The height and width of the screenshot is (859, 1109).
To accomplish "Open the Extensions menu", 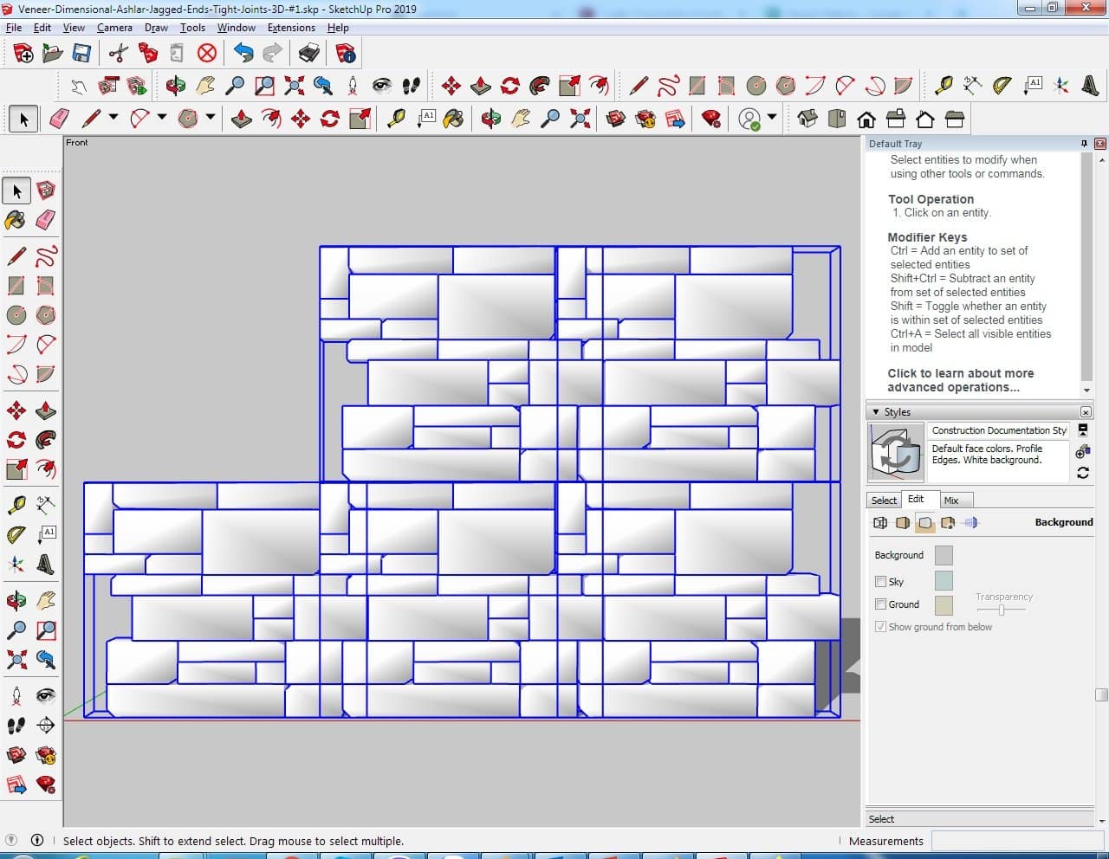I will [290, 28].
